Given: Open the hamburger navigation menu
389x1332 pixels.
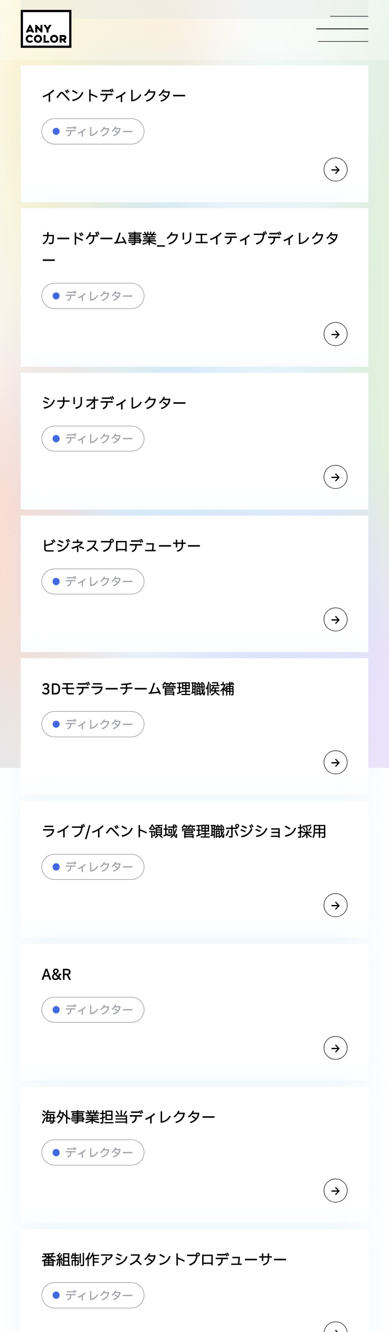Looking at the screenshot, I should tap(342, 29).
